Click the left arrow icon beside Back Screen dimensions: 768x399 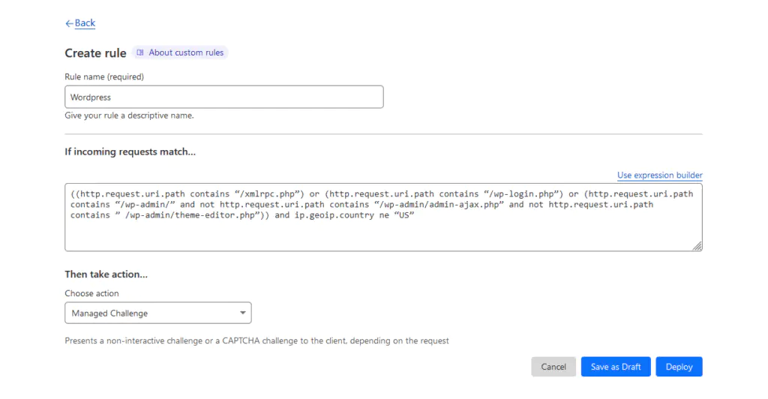[69, 23]
